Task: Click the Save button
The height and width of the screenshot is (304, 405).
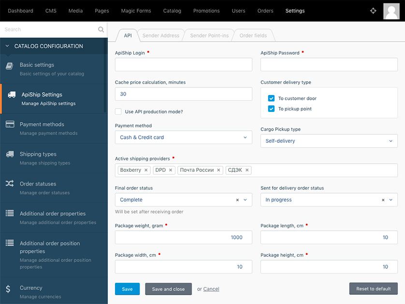Action: click(x=127, y=289)
